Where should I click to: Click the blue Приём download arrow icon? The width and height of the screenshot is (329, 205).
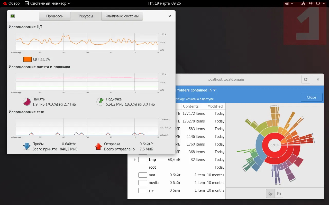[27, 146]
